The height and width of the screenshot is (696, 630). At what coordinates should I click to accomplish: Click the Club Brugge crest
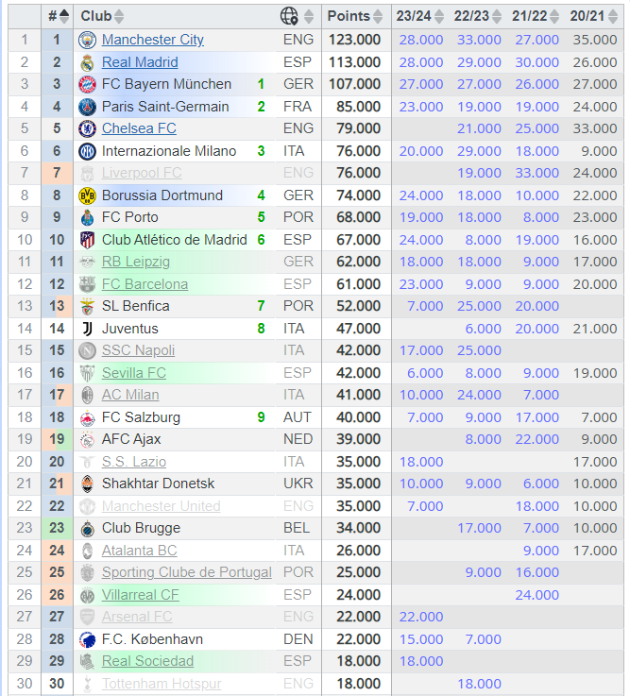pyautogui.click(x=87, y=528)
